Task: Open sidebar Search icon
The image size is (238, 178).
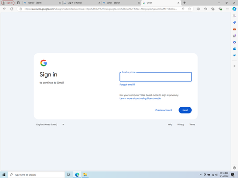Action: (x=234, y=16)
